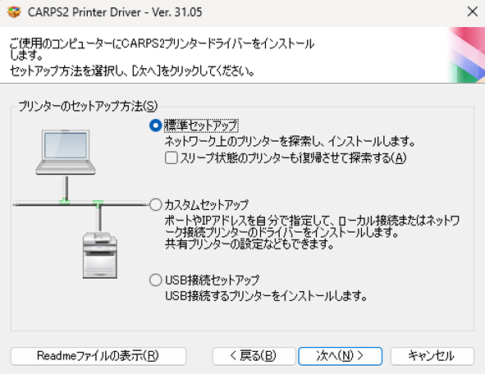This screenshot has height=374, width=485.
Task: Click the sleep-printer search checkbox label text
Action: pyautogui.click(x=293, y=158)
